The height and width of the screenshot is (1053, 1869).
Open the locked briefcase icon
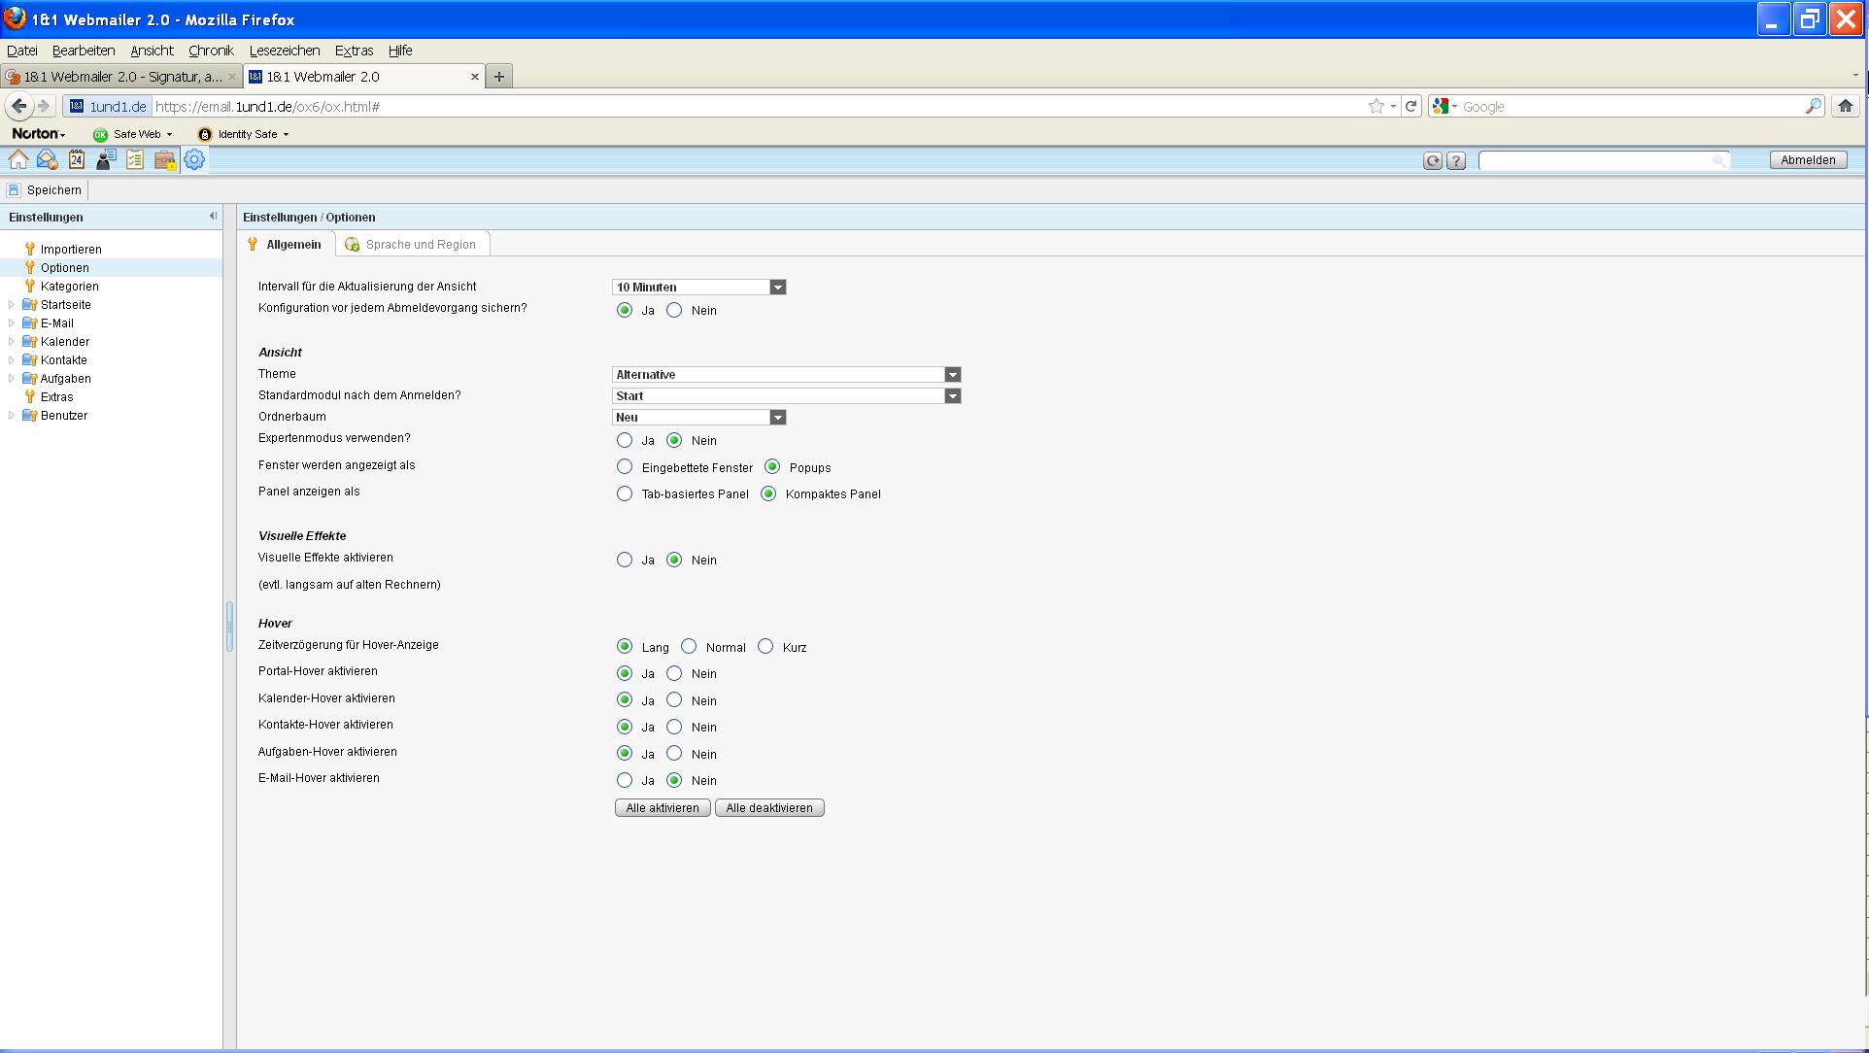[165, 160]
